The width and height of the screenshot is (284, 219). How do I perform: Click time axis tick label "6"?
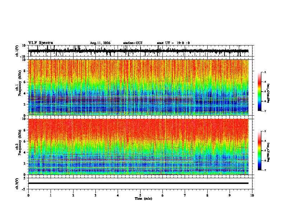(163, 195)
